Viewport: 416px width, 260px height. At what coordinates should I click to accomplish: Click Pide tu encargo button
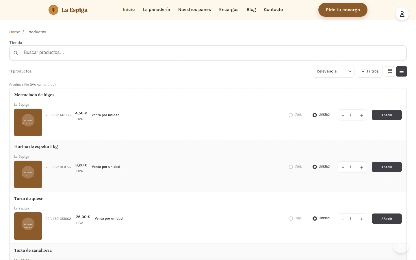[343, 10]
